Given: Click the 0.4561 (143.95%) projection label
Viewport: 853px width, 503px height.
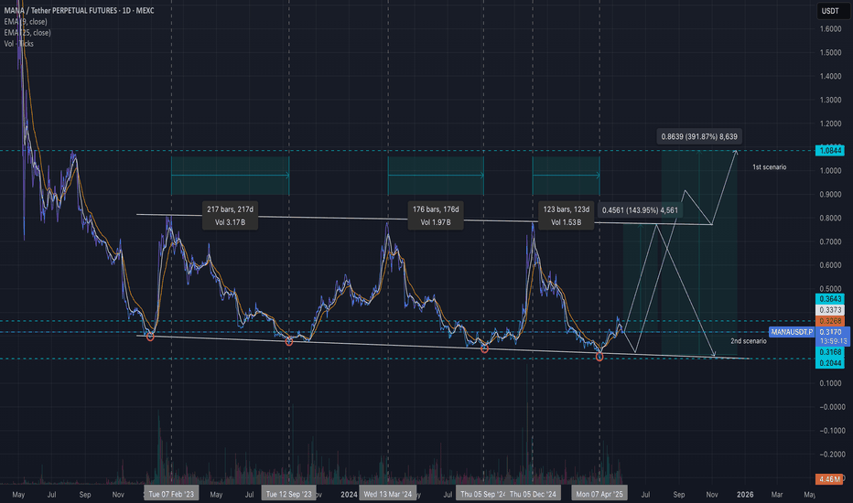Looking at the screenshot, I should [x=640, y=210].
